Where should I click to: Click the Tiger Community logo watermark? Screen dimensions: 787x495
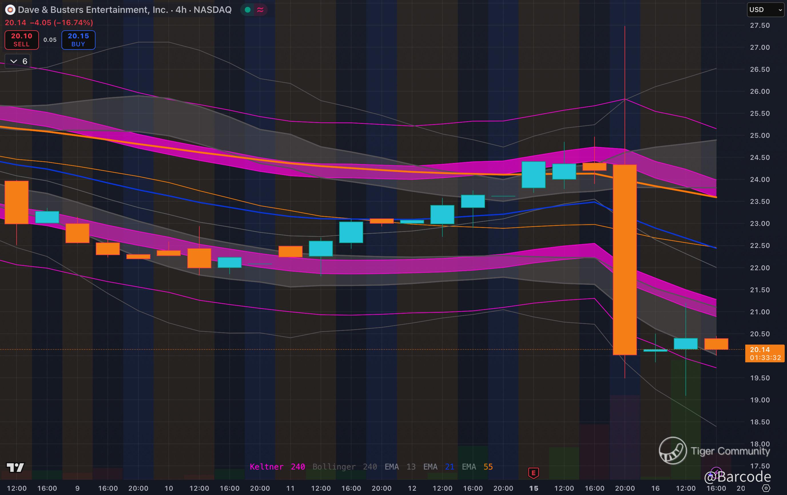(x=673, y=451)
